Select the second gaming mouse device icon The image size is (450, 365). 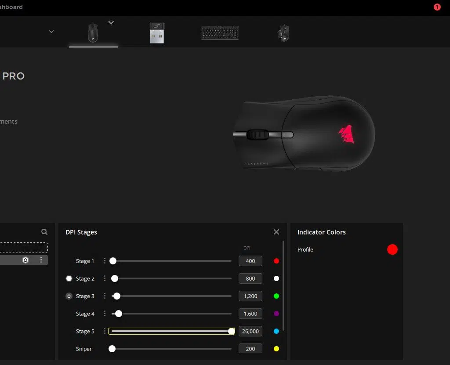pyautogui.click(x=283, y=33)
